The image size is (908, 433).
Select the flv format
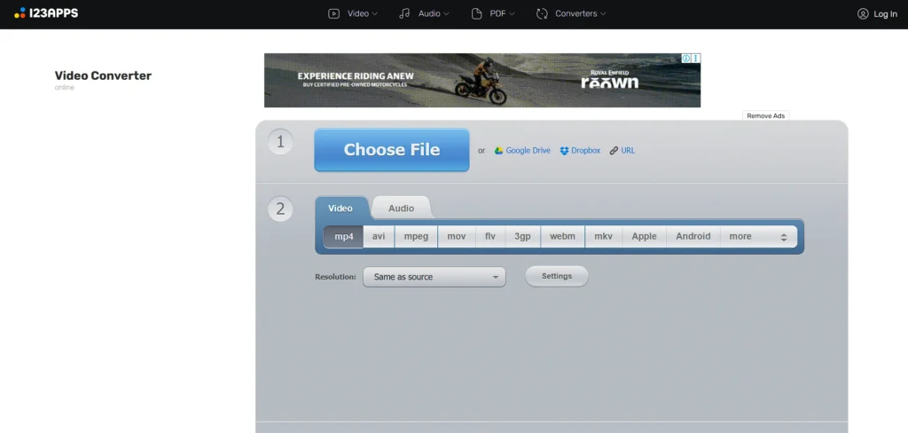tap(490, 237)
